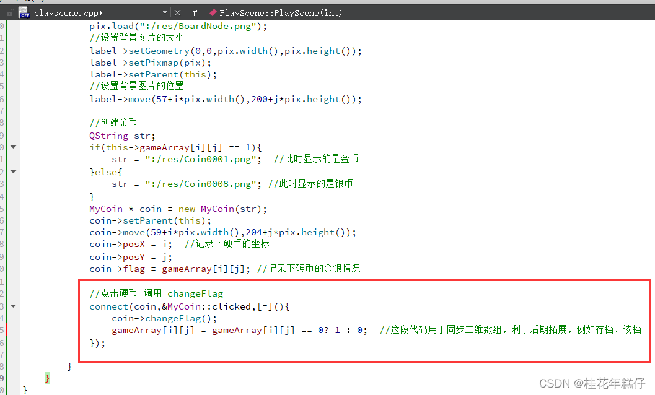Click the QString str; declaration

[x=122, y=136]
